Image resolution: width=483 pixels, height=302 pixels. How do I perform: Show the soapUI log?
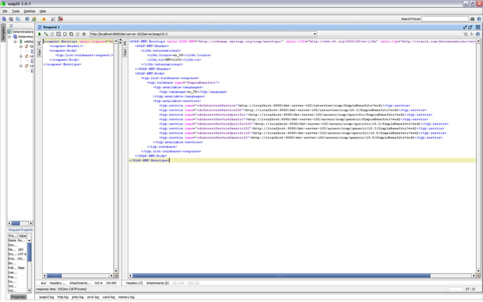point(46,297)
